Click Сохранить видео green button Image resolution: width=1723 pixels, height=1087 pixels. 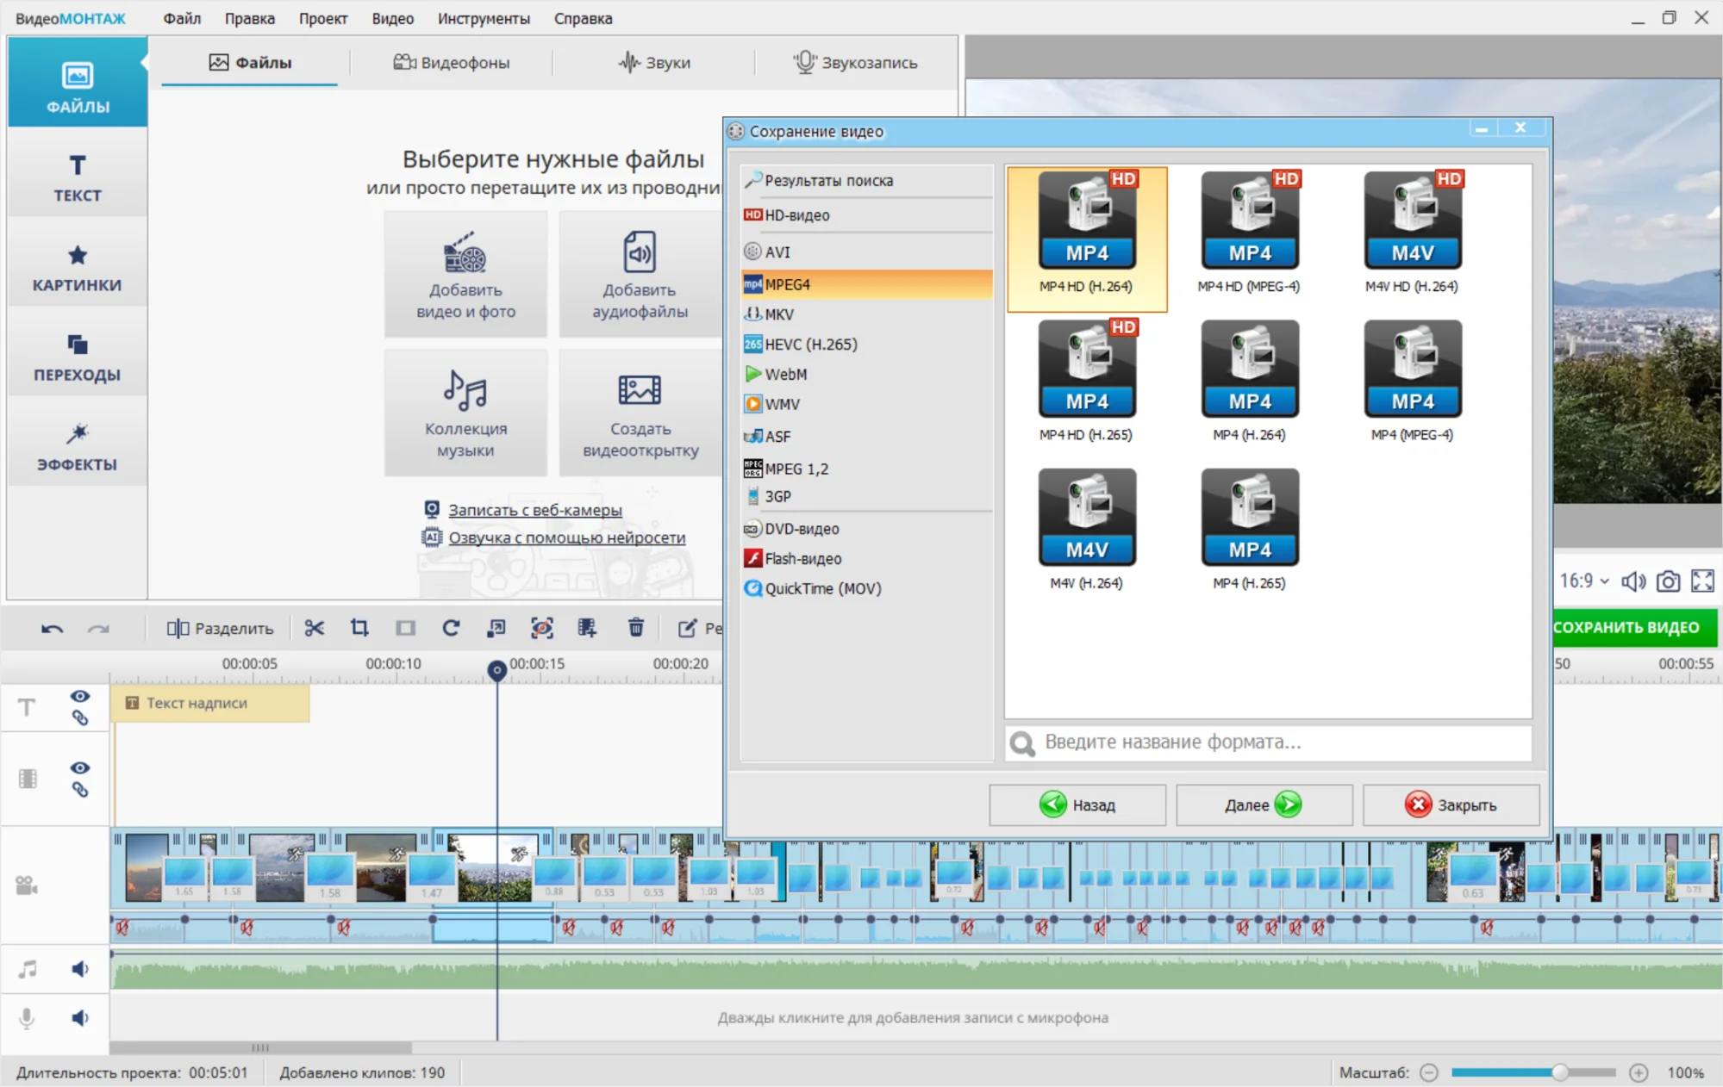click(1634, 627)
